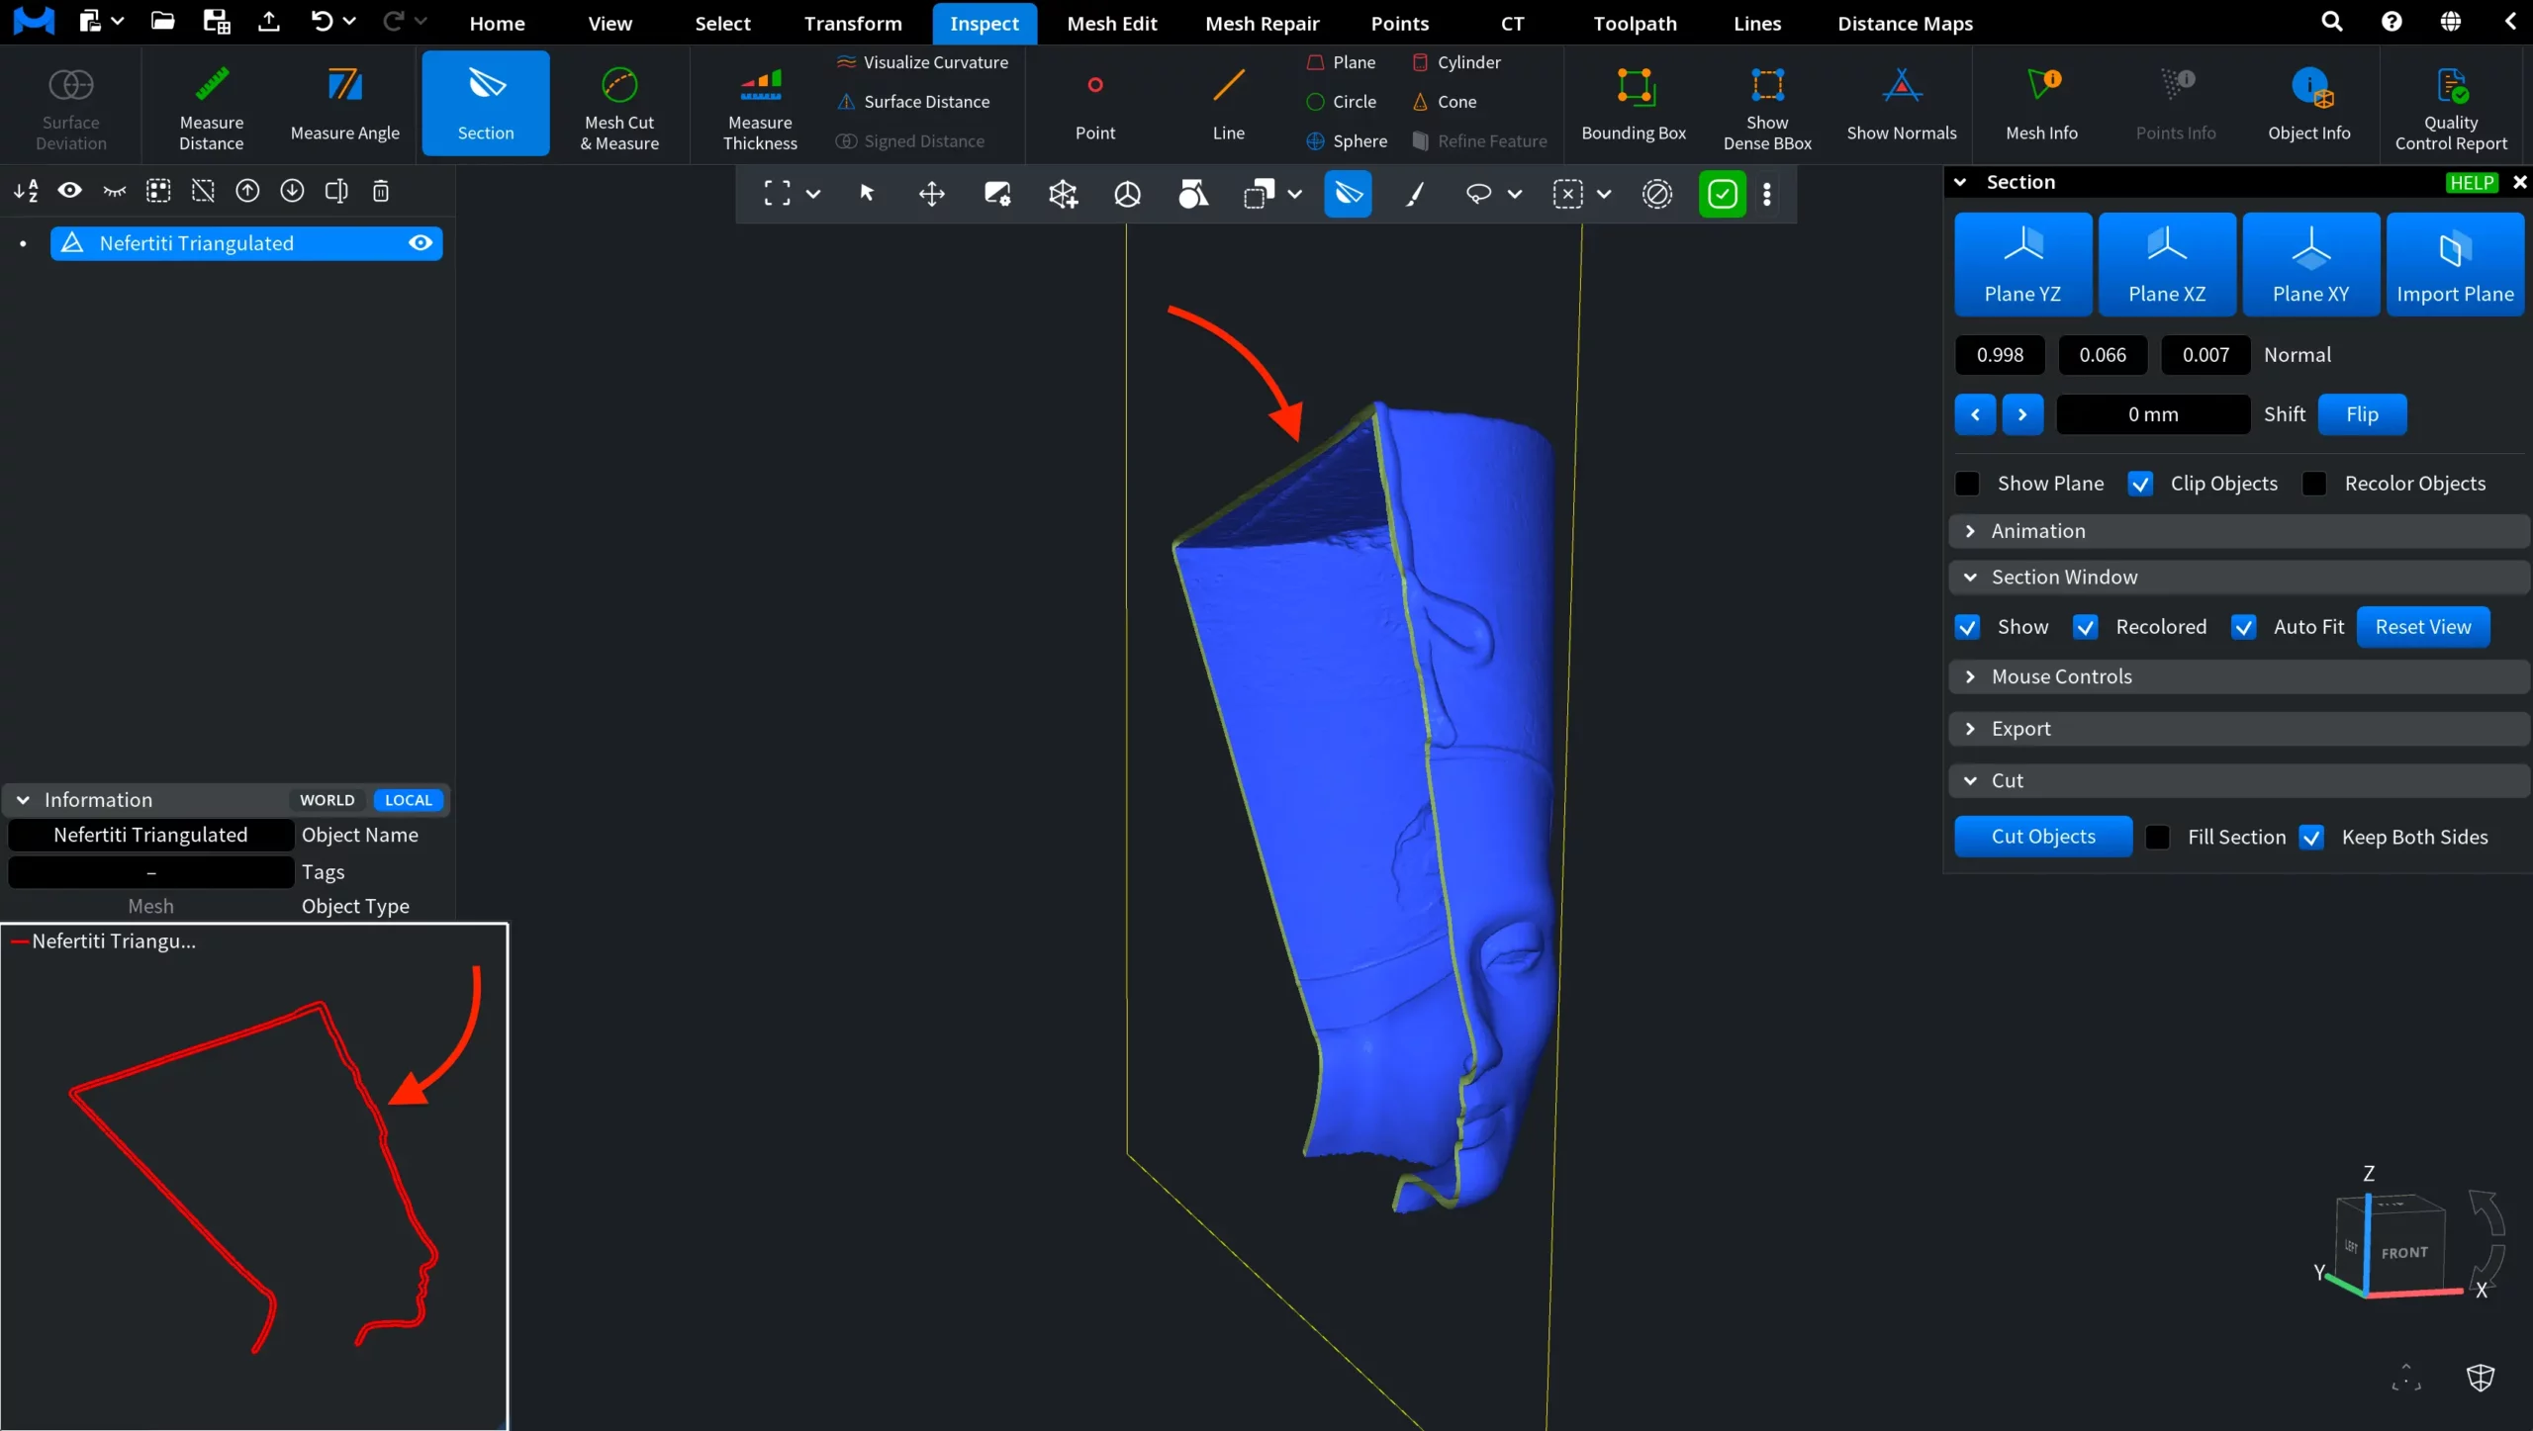Toggle the section plane icon in viewport toolbar
Viewport: 2533px width, 1431px height.
pos(1349,194)
